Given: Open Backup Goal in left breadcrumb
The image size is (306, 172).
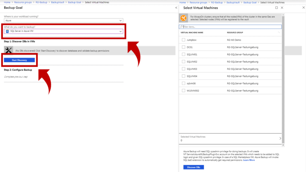Looking at the screenshot, I should click(x=74, y=2).
